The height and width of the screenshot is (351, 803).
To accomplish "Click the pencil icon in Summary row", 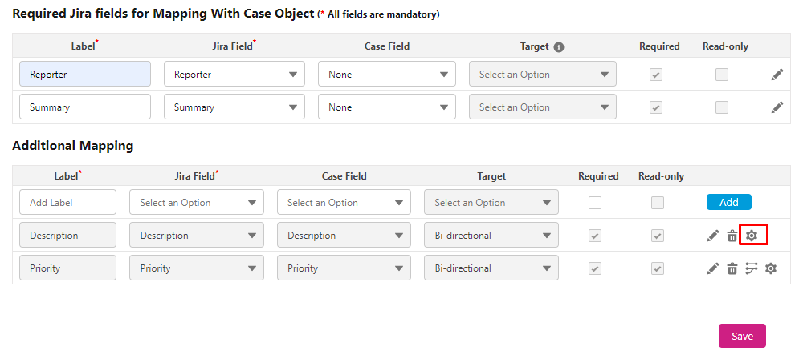I will coord(777,107).
